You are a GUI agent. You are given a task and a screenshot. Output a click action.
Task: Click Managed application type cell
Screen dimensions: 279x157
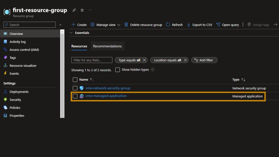247,96
